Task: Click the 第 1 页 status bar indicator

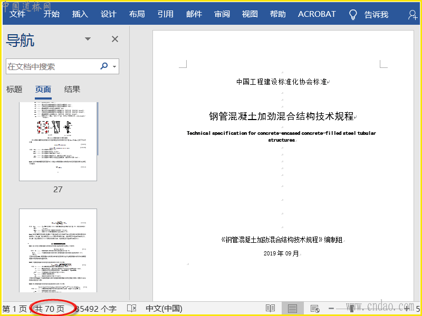Action: 15,309
